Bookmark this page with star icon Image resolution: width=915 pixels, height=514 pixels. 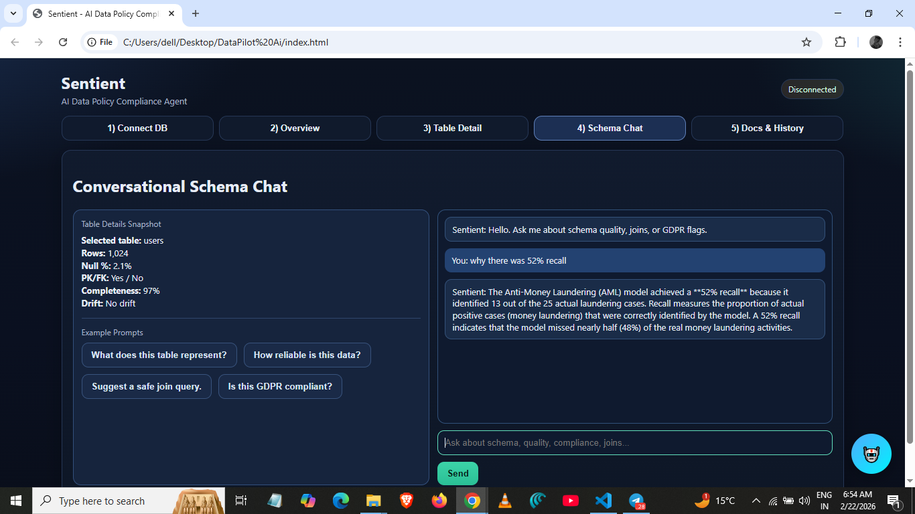(x=806, y=42)
